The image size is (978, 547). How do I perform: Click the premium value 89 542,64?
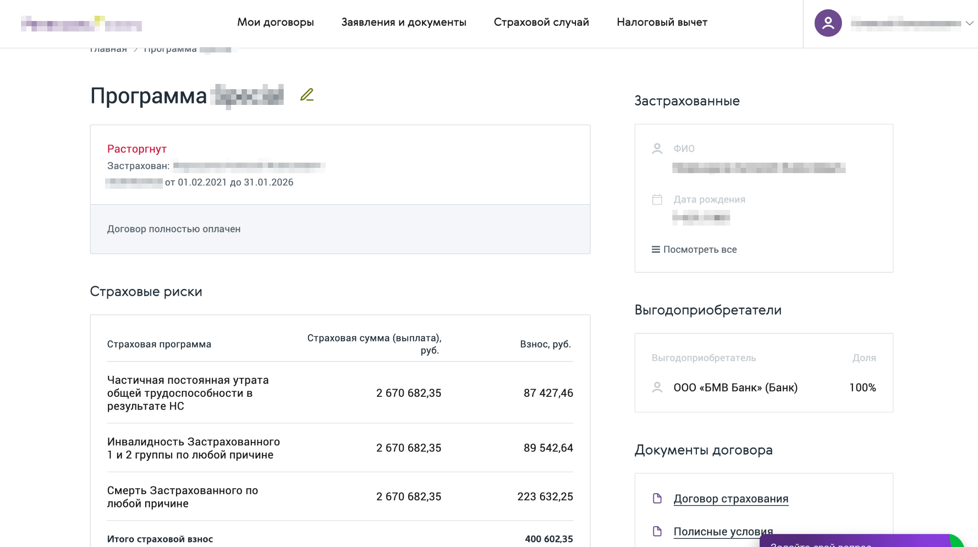(x=548, y=448)
